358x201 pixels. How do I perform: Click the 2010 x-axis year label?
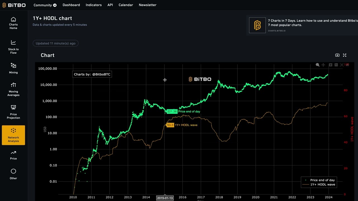click(x=73, y=197)
